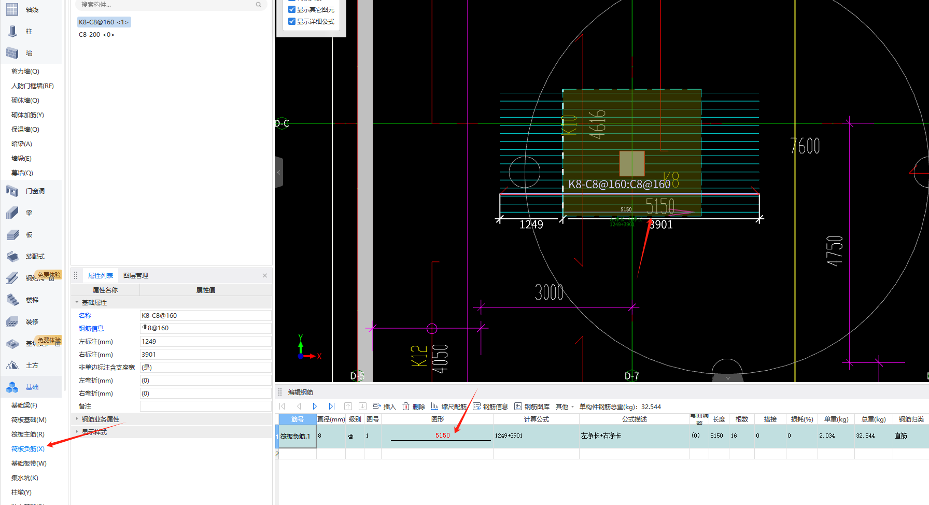Image resolution: width=929 pixels, height=505 pixels.
Task: Open 钢筋图库 rebar library
Action: [532, 406]
